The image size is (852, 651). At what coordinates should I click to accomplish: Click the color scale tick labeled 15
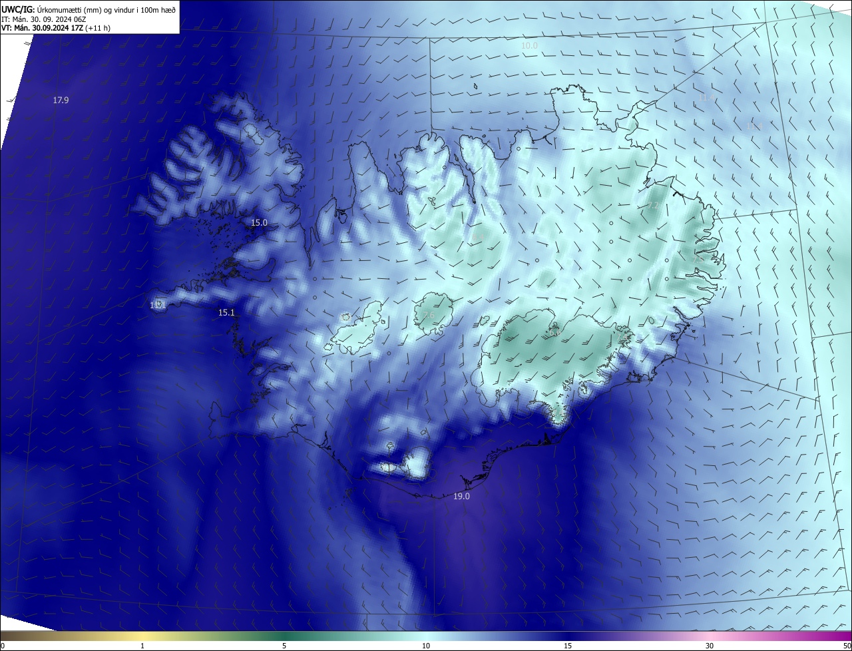point(568,646)
